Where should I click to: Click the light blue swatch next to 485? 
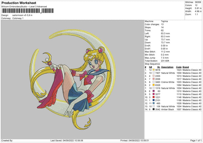coord(154,103)
